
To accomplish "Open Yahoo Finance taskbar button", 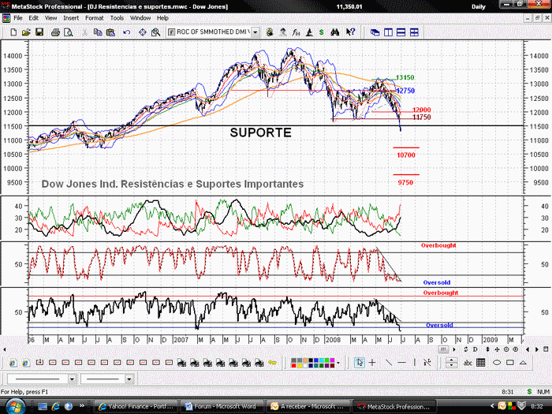I will [136, 406].
